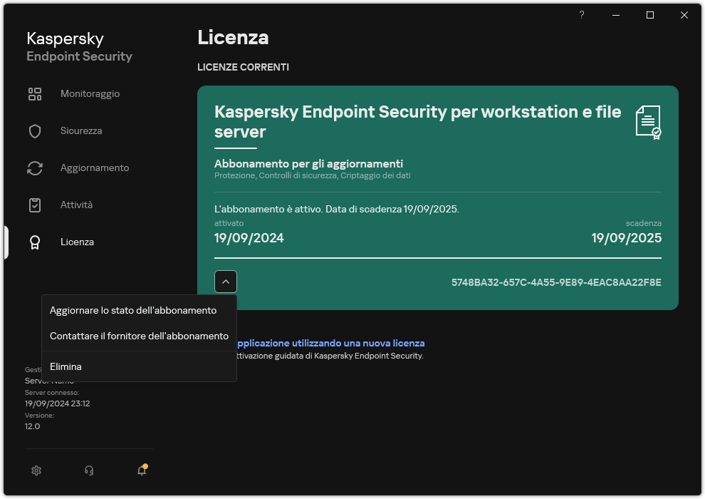The height and width of the screenshot is (499, 705).
Task: Collapse the license actions menu with the chevron
Action: tap(225, 281)
